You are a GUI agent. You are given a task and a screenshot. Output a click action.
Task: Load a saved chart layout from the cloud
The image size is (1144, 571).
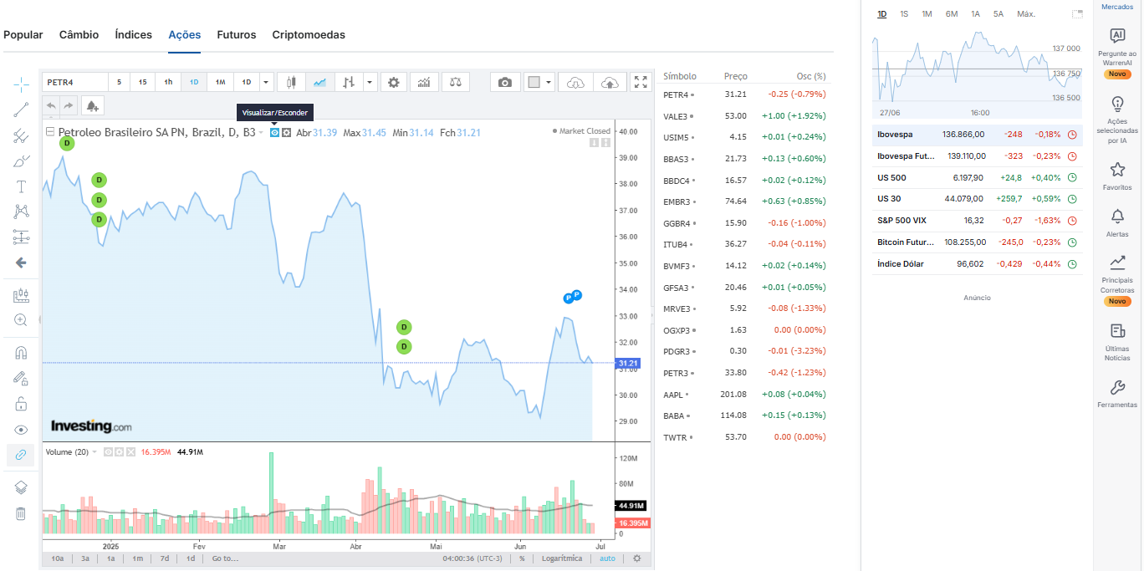pos(575,82)
